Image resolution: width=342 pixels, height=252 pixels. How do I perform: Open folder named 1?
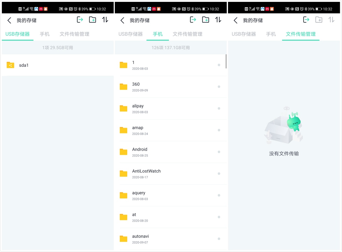pos(162,65)
